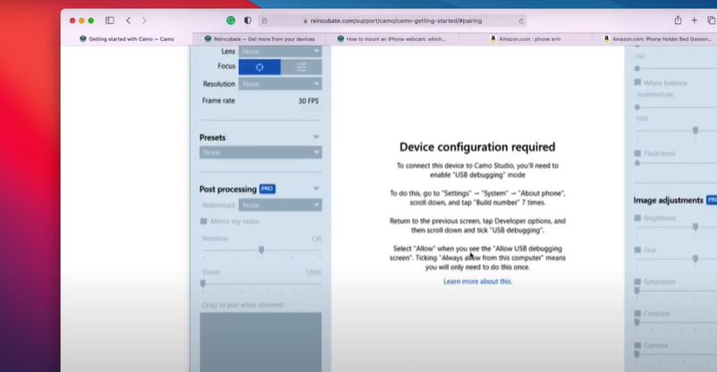Tick the Brightness adjustment checkbox
Viewport: 717px width, 372px height.
[637, 218]
